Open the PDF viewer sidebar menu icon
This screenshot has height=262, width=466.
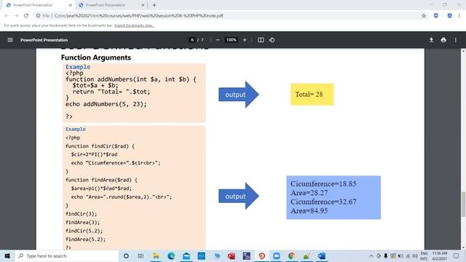(x=10, y=40)
